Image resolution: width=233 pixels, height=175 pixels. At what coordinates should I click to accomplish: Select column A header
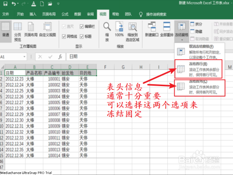tap(15, 67)
